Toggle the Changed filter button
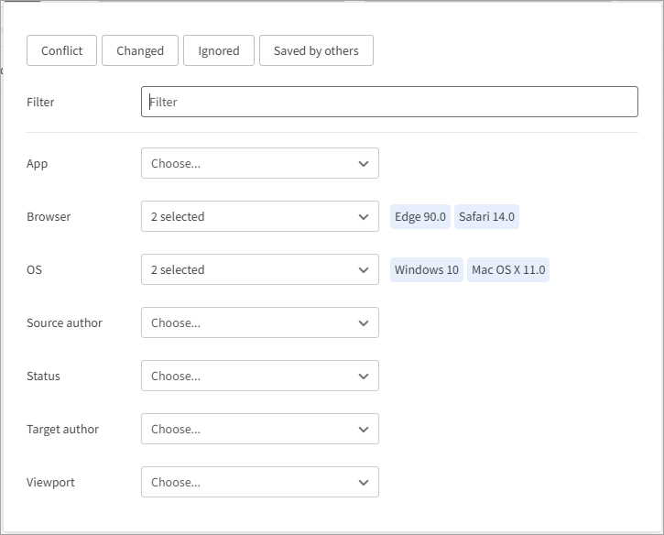 click(140, 51)
